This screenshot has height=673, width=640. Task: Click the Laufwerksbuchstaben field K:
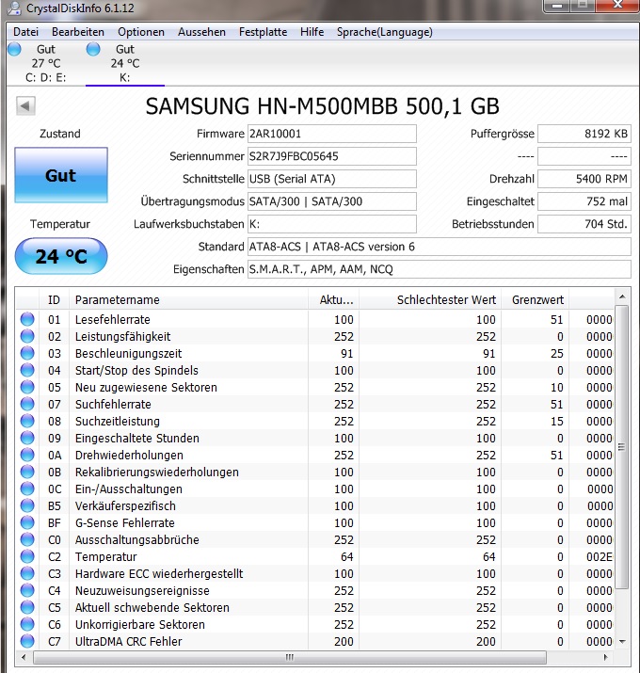click(x=332, y=224)
